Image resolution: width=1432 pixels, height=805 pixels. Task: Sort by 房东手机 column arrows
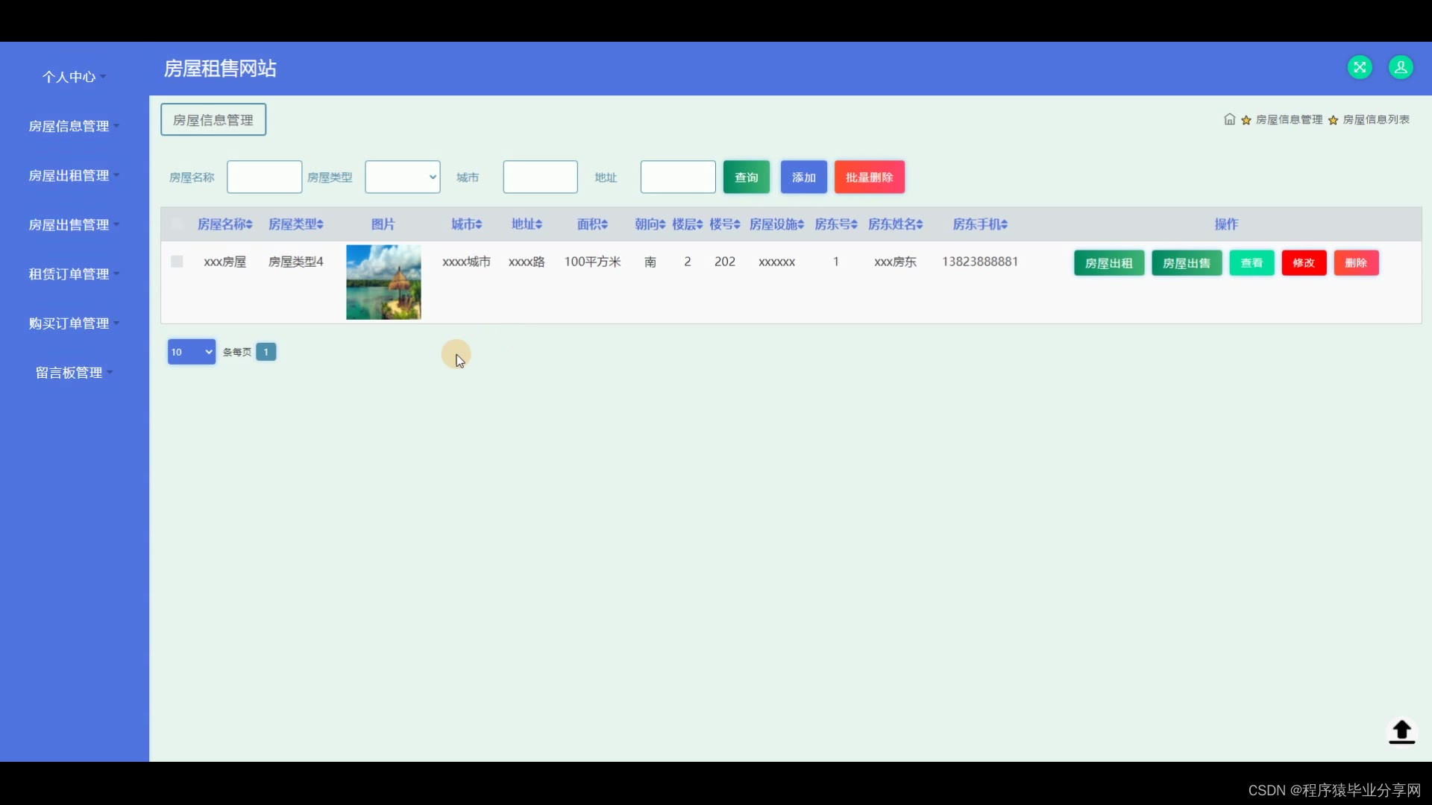point(1005,224)
